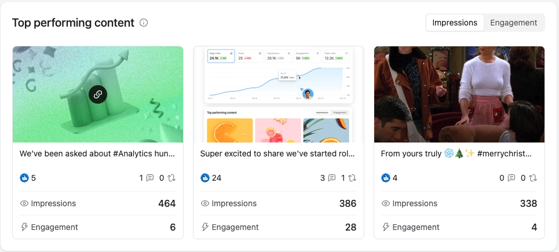This screenshot has height=252, width=559.
Task: Click the like icon on the merrychristmas post
Action: tap(386, 178)
